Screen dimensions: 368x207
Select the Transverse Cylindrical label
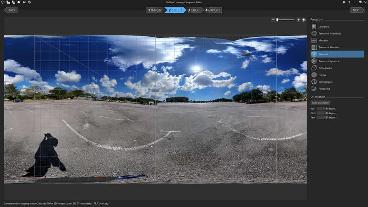pos(329,34)
